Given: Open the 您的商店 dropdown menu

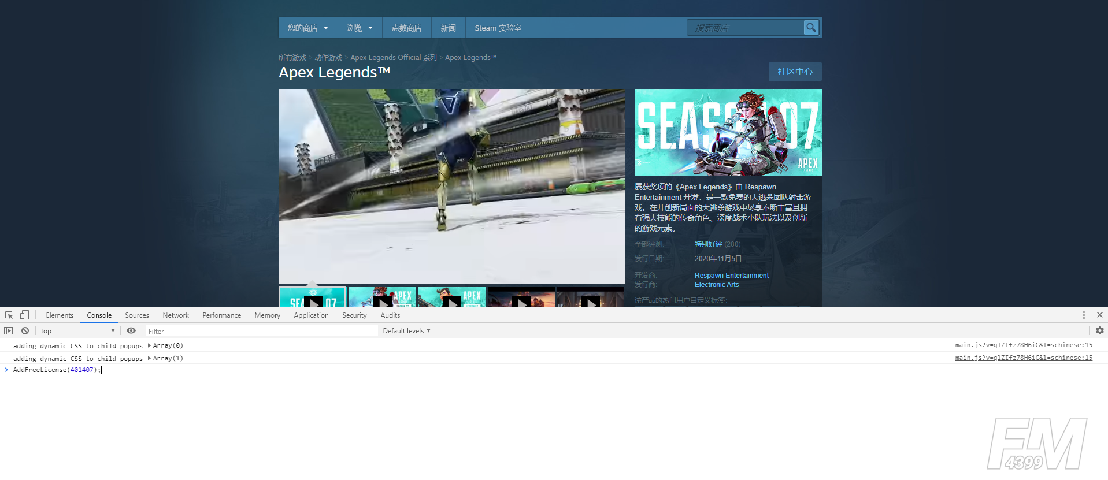Looking at the screenshot, I should tap(308, 28).
